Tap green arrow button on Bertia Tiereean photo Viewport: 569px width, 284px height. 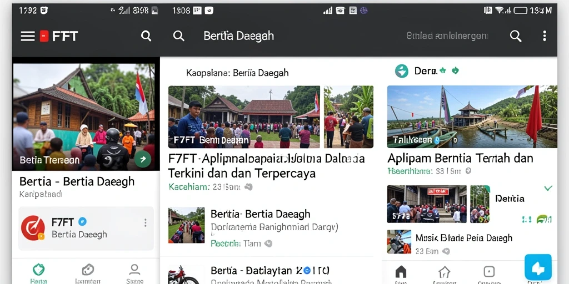coord(143,159)
